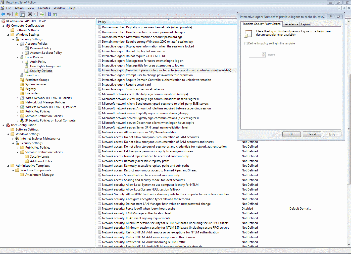Select Additional Rules tree item

(x=41, y=161)
